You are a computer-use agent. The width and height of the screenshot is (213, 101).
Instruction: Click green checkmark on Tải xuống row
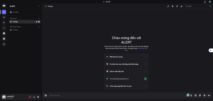146,79
